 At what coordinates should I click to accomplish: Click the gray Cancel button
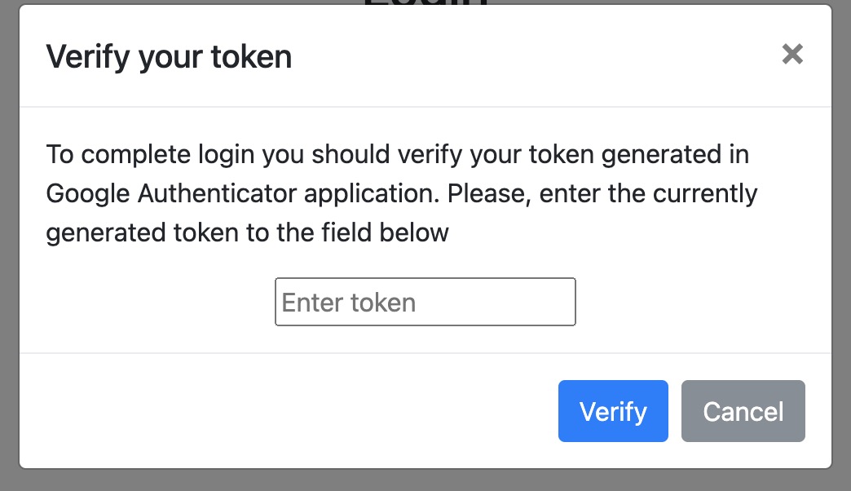click(743, 411)
